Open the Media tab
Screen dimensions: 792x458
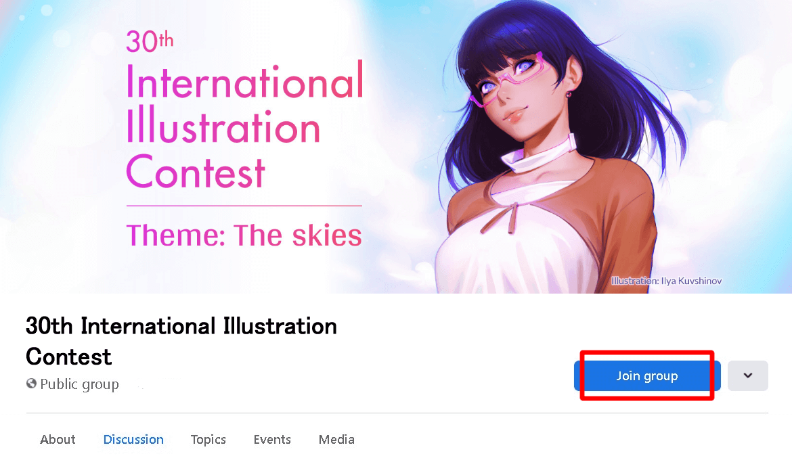pos(336,439)
